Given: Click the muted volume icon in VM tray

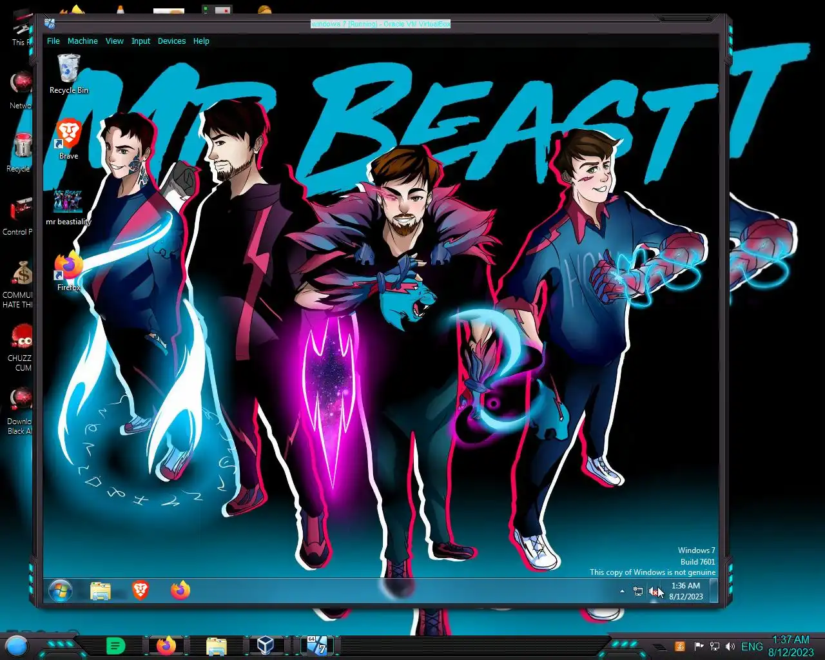Looking at the screenshot, I should click(654, 591).
